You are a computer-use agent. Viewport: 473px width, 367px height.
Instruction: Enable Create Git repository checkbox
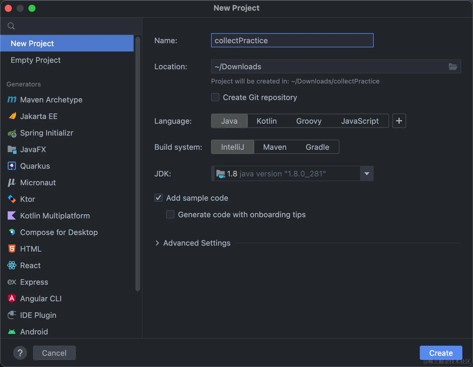tap(215, 97)
